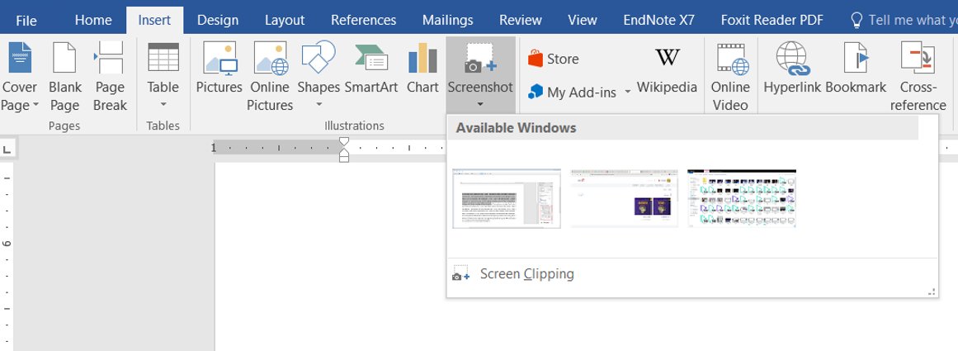Expand the Shapes dropdown arrow
The height and width of the screenshot is (351, 958).
[319, 105]
